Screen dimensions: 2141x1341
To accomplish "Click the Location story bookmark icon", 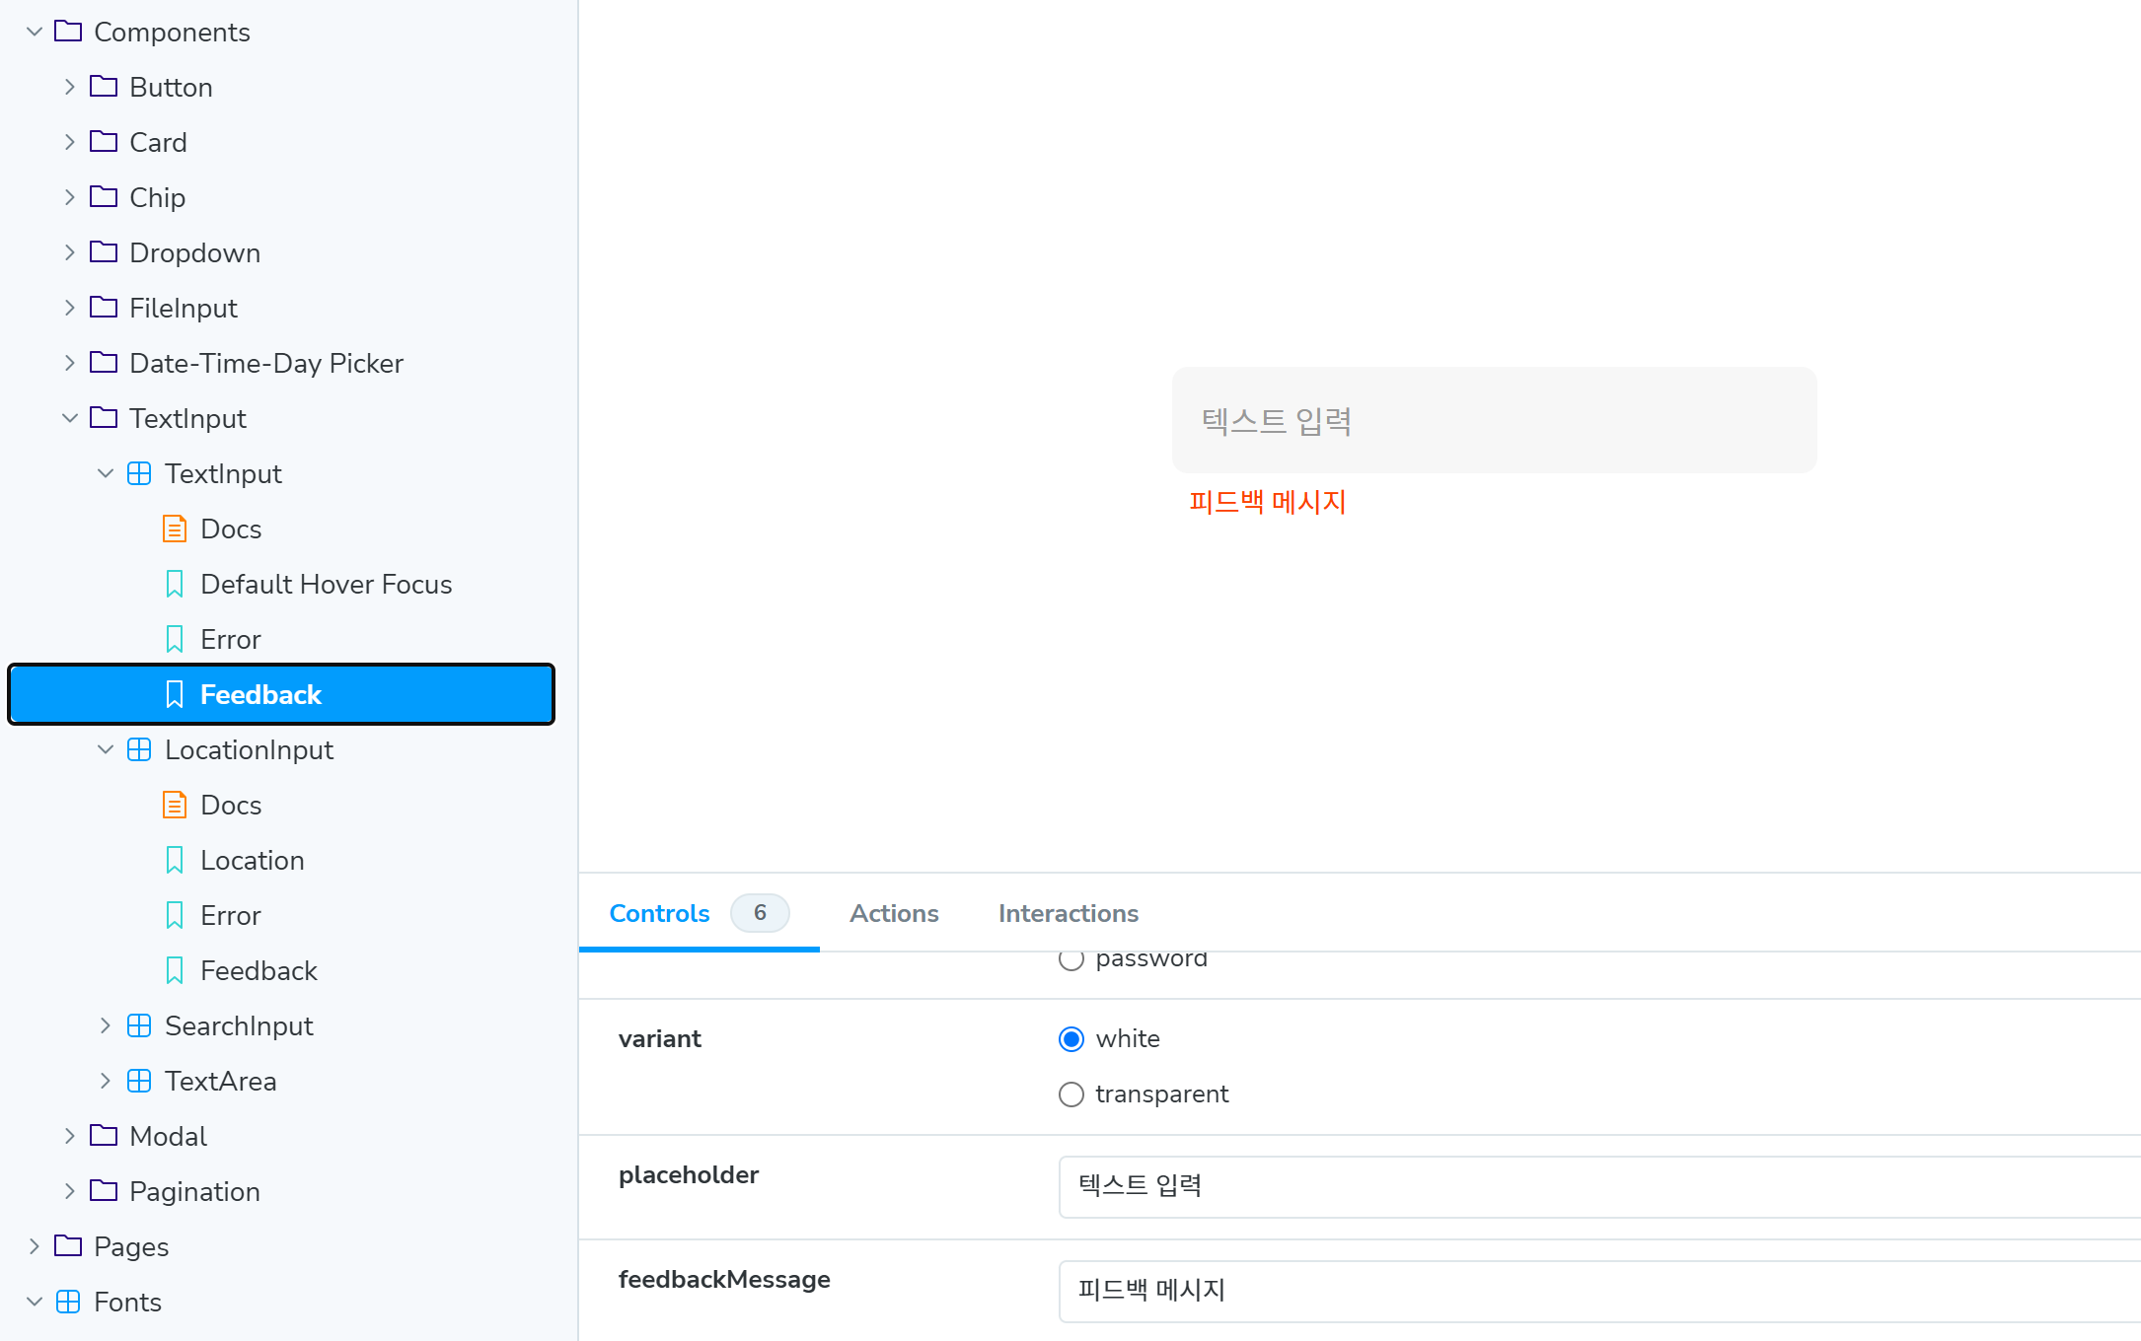I will [175, 861].
